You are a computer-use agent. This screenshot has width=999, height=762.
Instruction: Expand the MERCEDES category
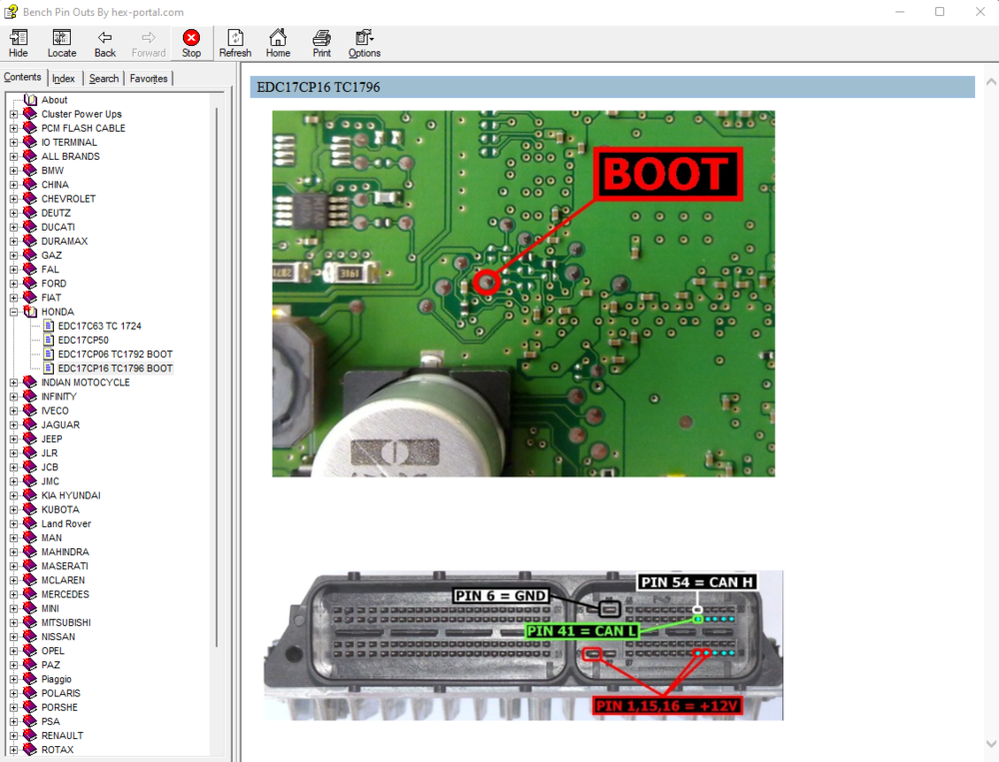tap(12, 594)
